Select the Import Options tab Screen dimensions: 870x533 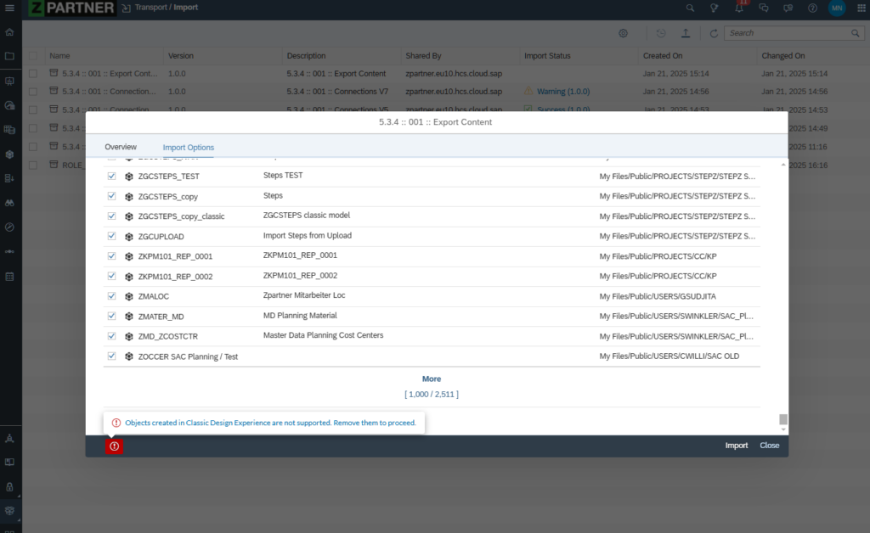[x=189, y=148]
